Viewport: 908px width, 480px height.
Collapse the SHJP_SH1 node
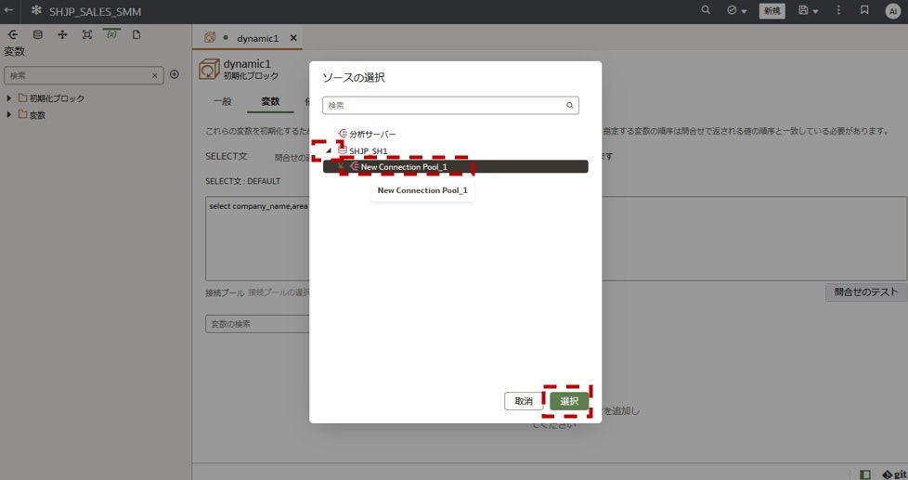[329, 151]
